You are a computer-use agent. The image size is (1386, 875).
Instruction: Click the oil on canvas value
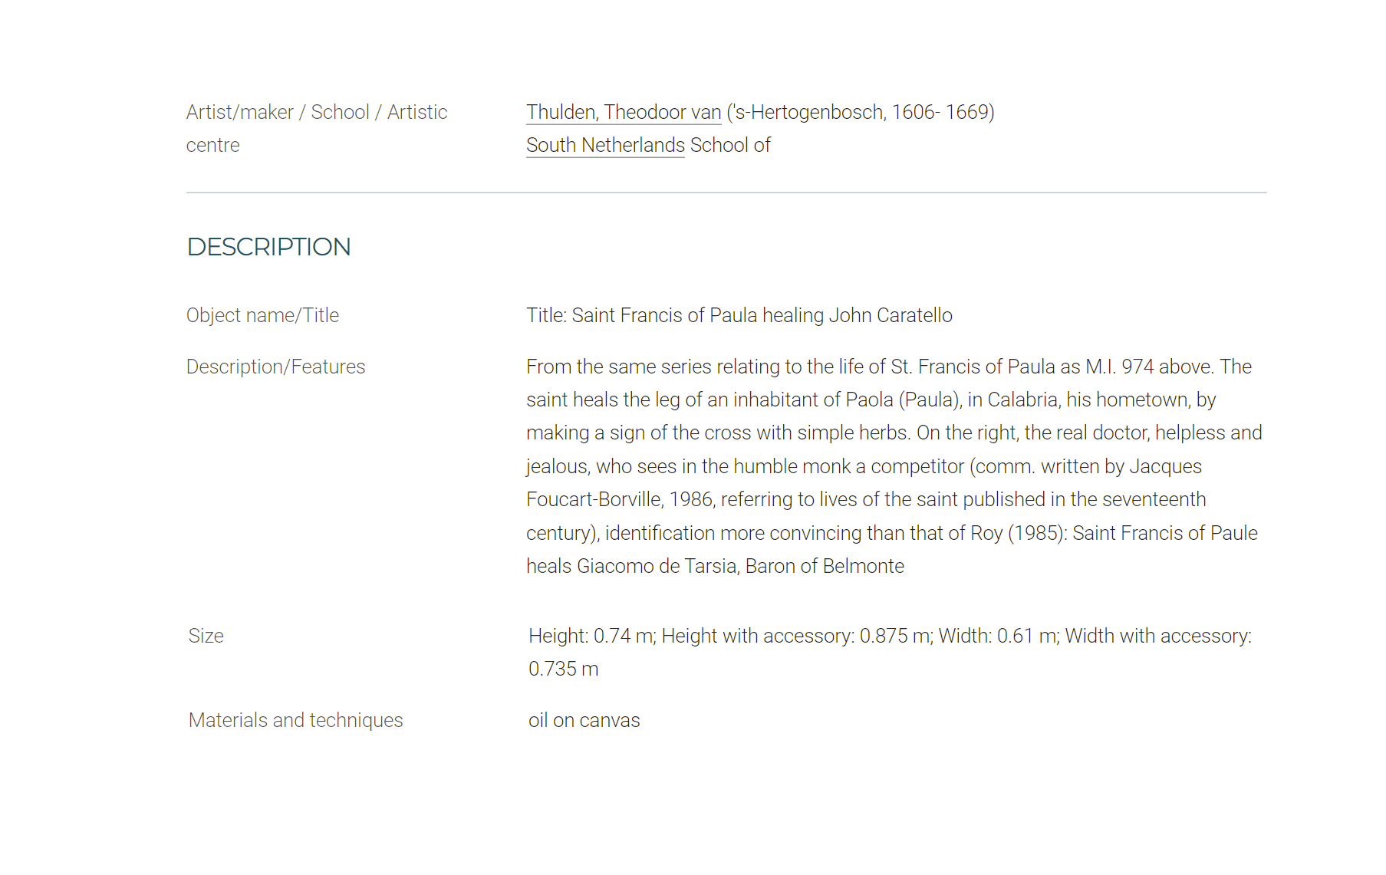(584, 720)
